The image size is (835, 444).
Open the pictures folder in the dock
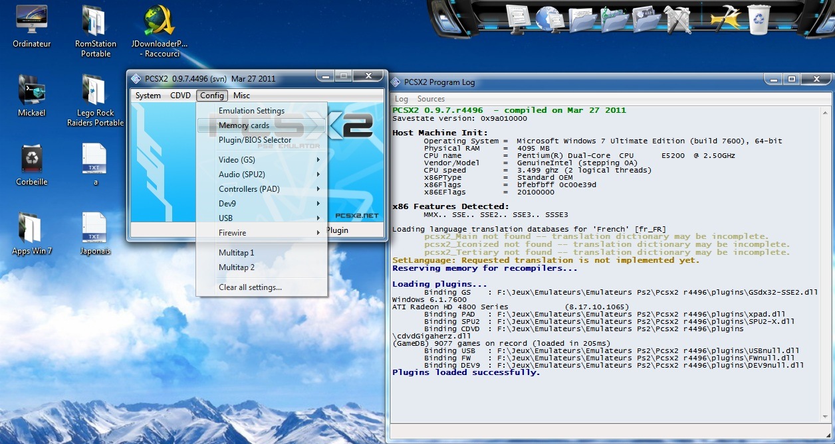647,19
